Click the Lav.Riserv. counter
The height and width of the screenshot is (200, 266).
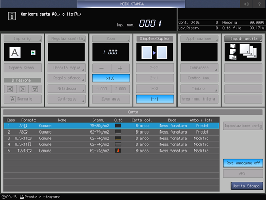[198, 28]
